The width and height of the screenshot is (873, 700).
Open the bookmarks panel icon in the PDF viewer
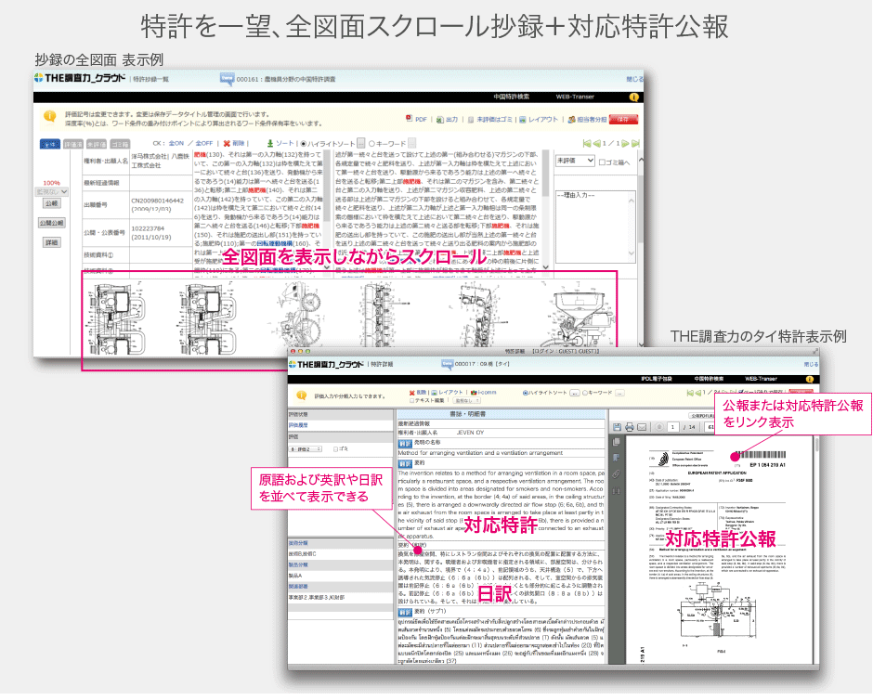click(x=617, y=458)
